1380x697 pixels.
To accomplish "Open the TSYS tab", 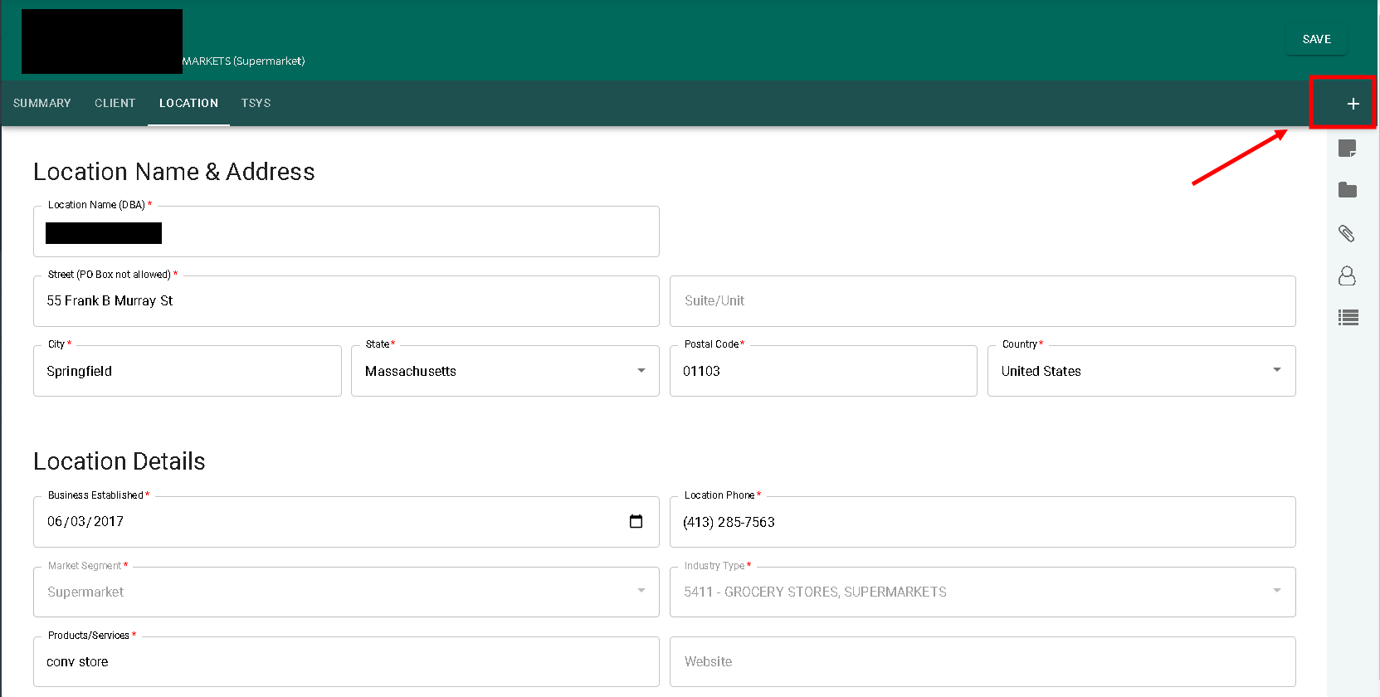I will tap(256, 103).
